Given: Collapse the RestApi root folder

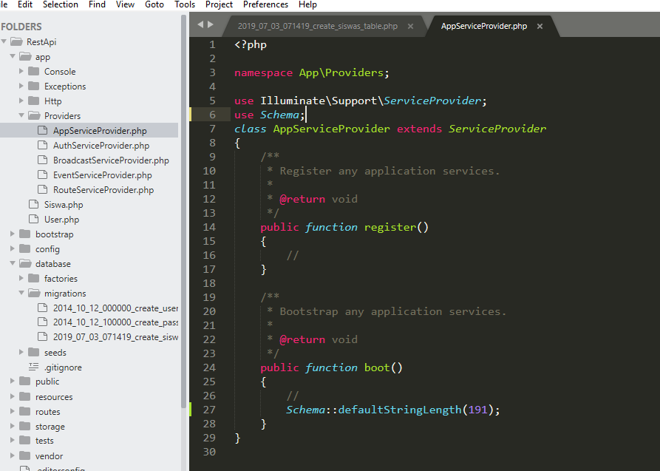Looking at the screenshot, I should [x=4, y=42].
